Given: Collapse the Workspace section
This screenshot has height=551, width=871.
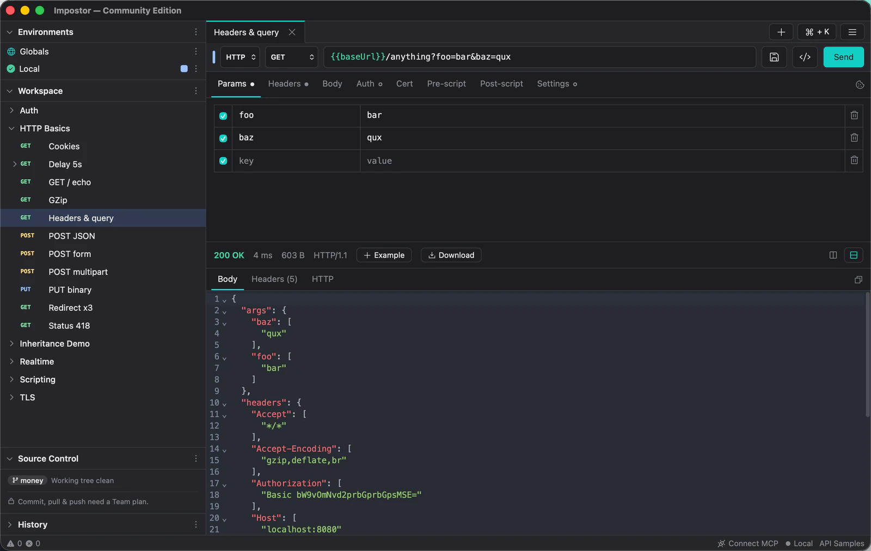Looking at the screenshot, I should coord(10,91).
